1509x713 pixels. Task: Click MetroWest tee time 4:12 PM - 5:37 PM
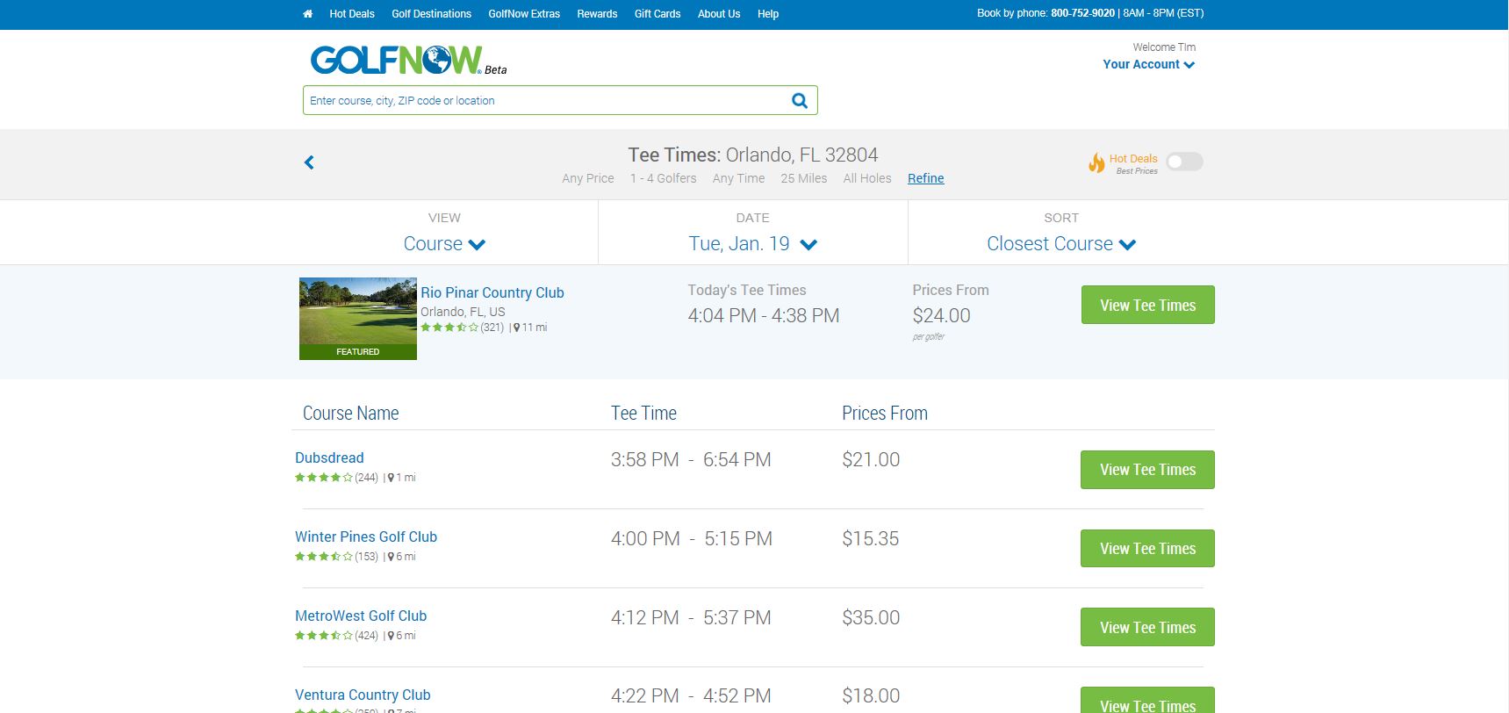click(691, 617)
